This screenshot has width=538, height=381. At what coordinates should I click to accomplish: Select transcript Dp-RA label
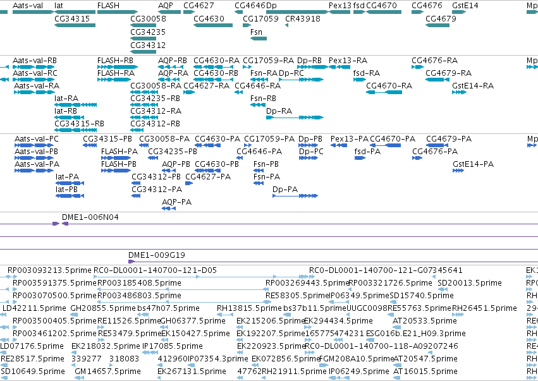point(279,111)
